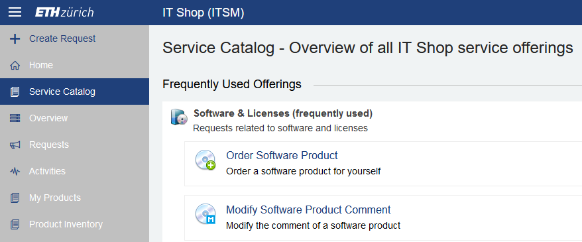This screenshot has height=242, width=582.
Task: Click the IT Shop (ITSM) title
Action: tap(204, 13)
